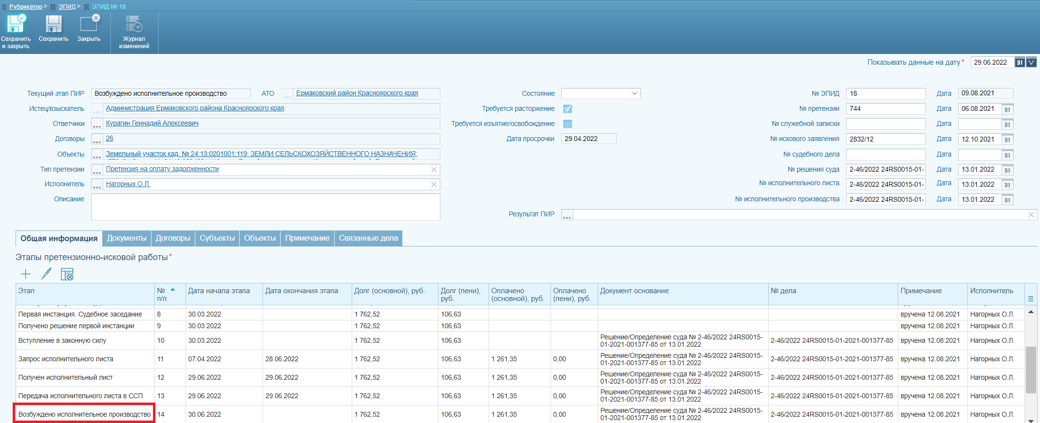Open Земельный участок object link
Image resolution: width=1040 pixels, height=423 pixels.
coord(262,154)
